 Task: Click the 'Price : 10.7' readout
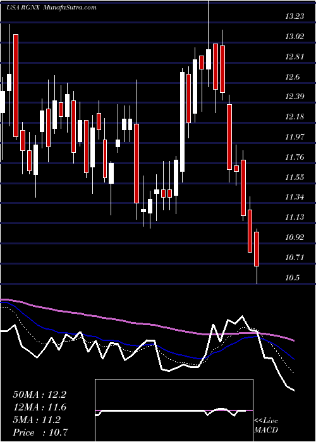point(40,433)
